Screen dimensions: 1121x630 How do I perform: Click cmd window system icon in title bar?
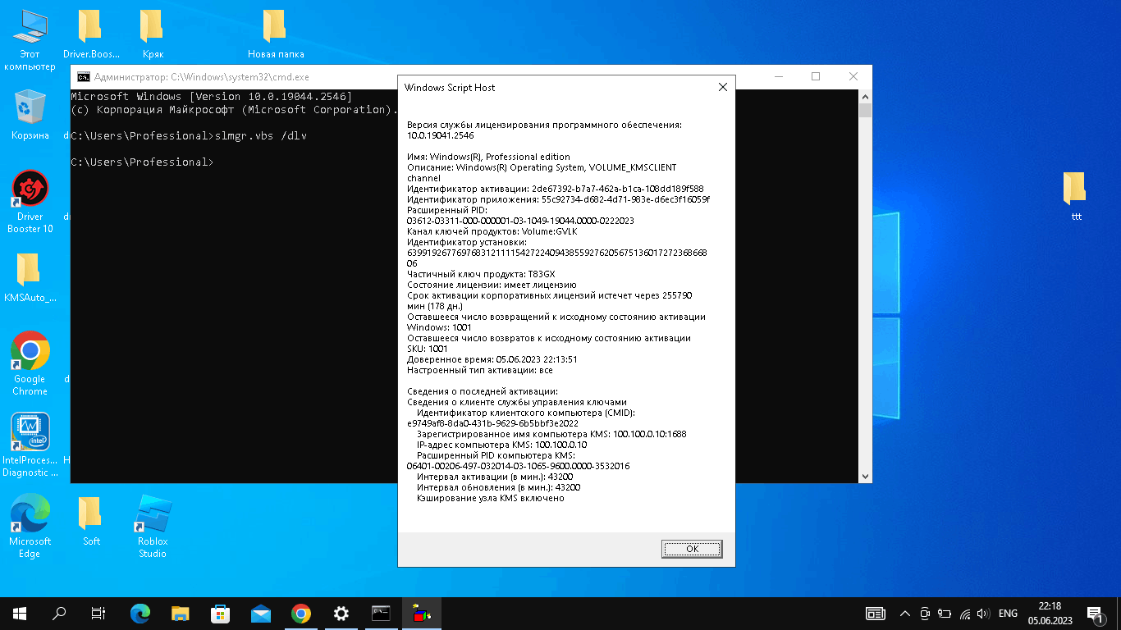point(84,77)
